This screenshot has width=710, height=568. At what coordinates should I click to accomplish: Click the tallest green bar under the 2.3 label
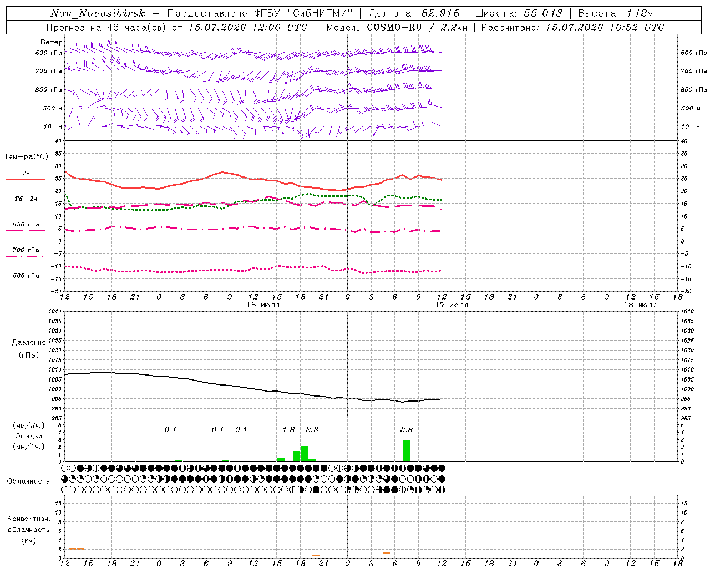point(304,454)
